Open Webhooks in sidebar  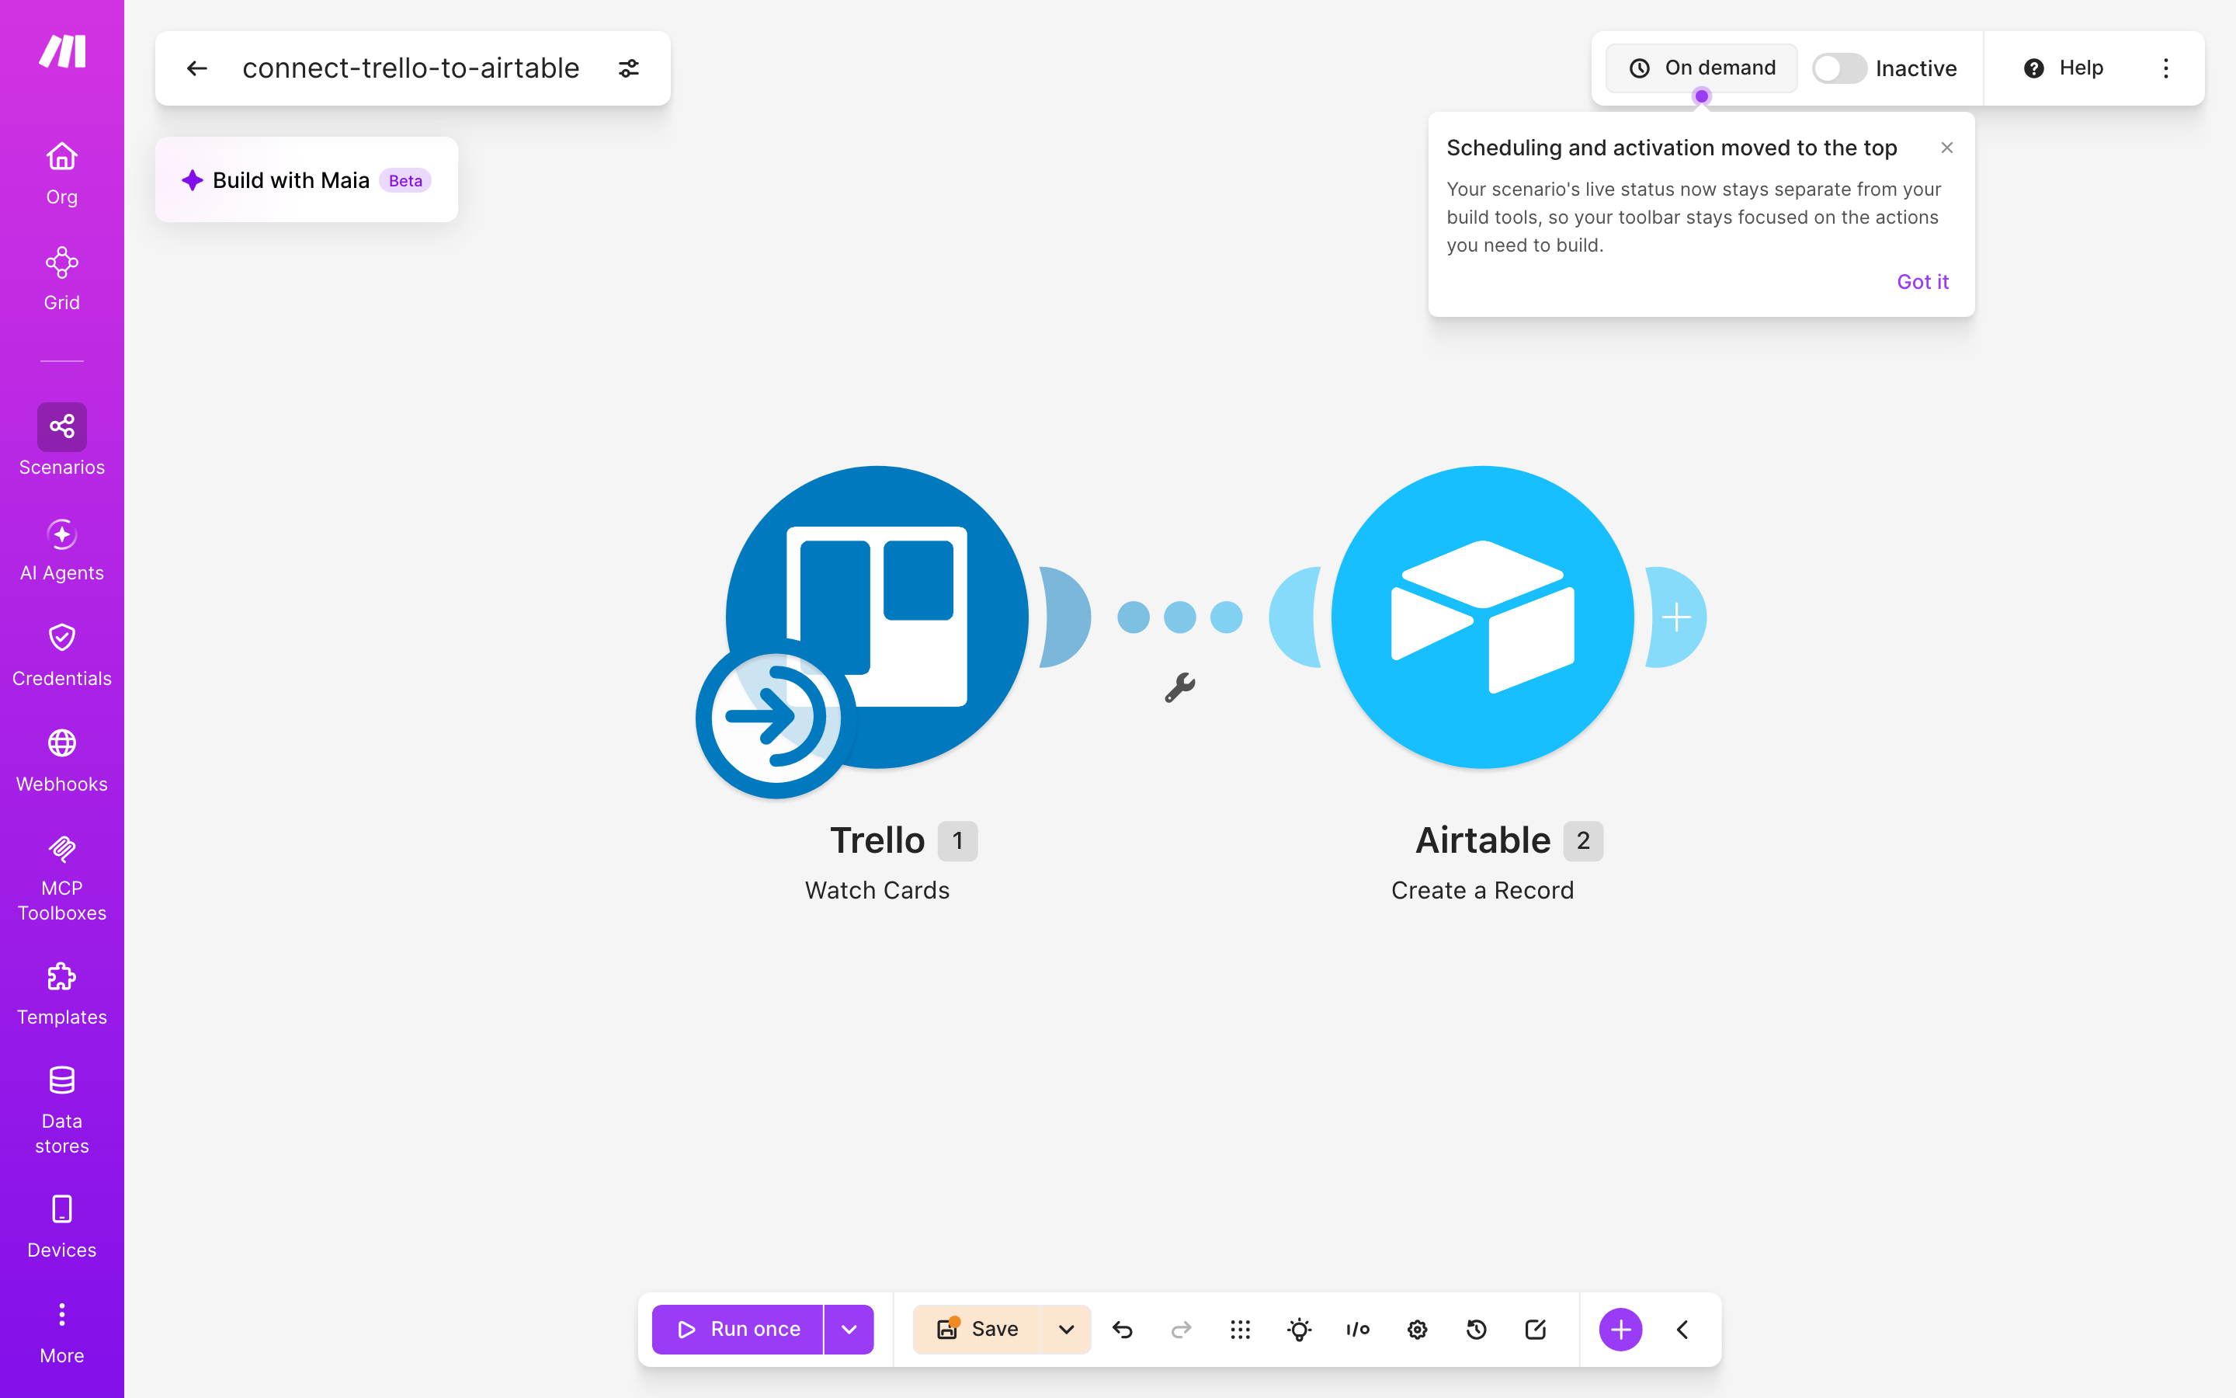[x=62, y=761]
